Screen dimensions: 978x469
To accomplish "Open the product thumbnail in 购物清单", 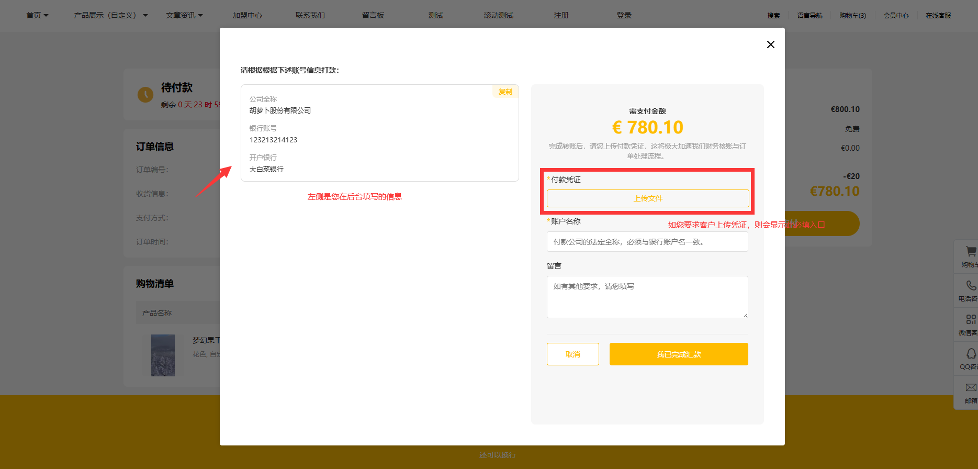I will [x=163, y=355].
